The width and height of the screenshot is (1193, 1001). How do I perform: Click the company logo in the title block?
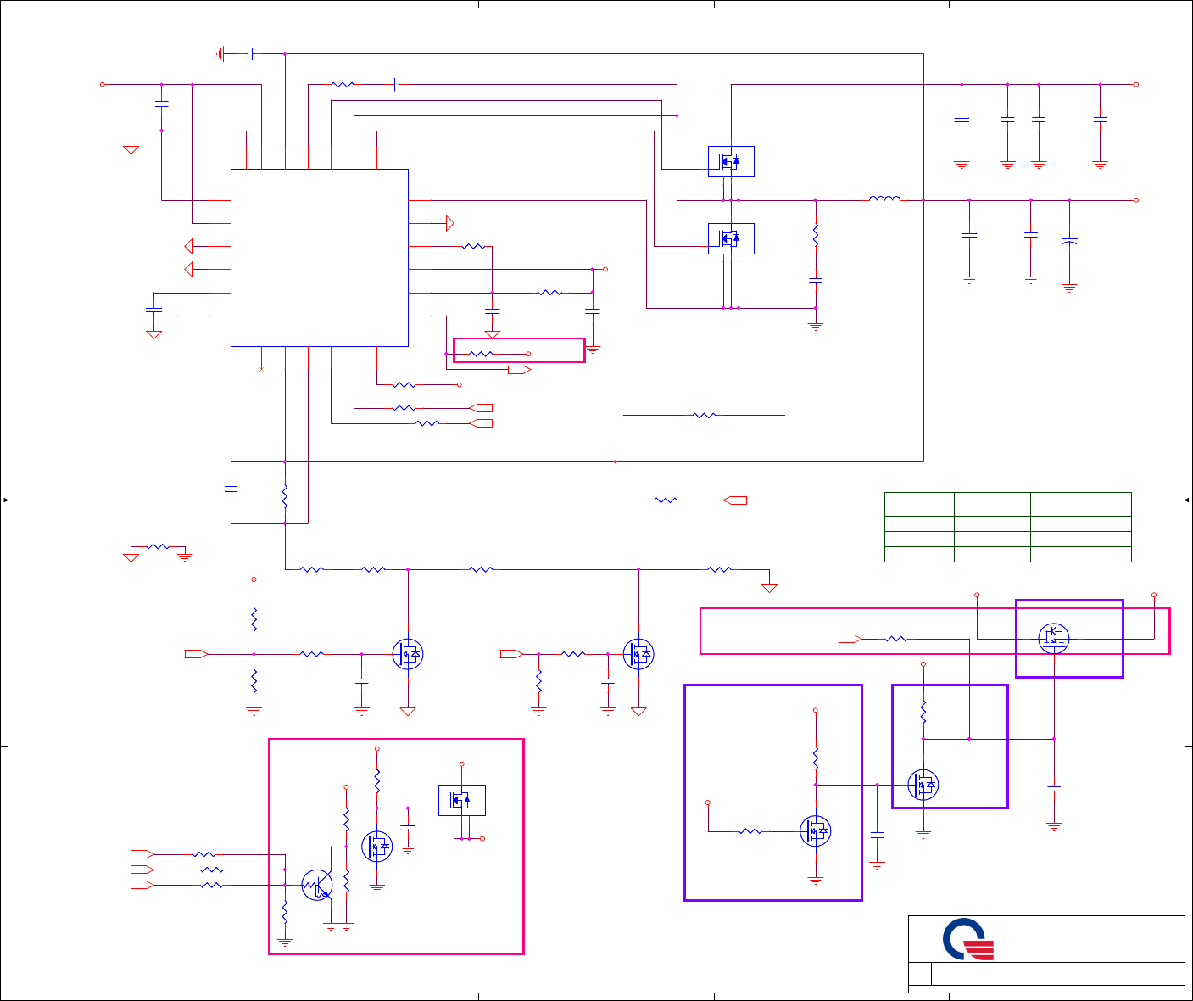[968, 939]
